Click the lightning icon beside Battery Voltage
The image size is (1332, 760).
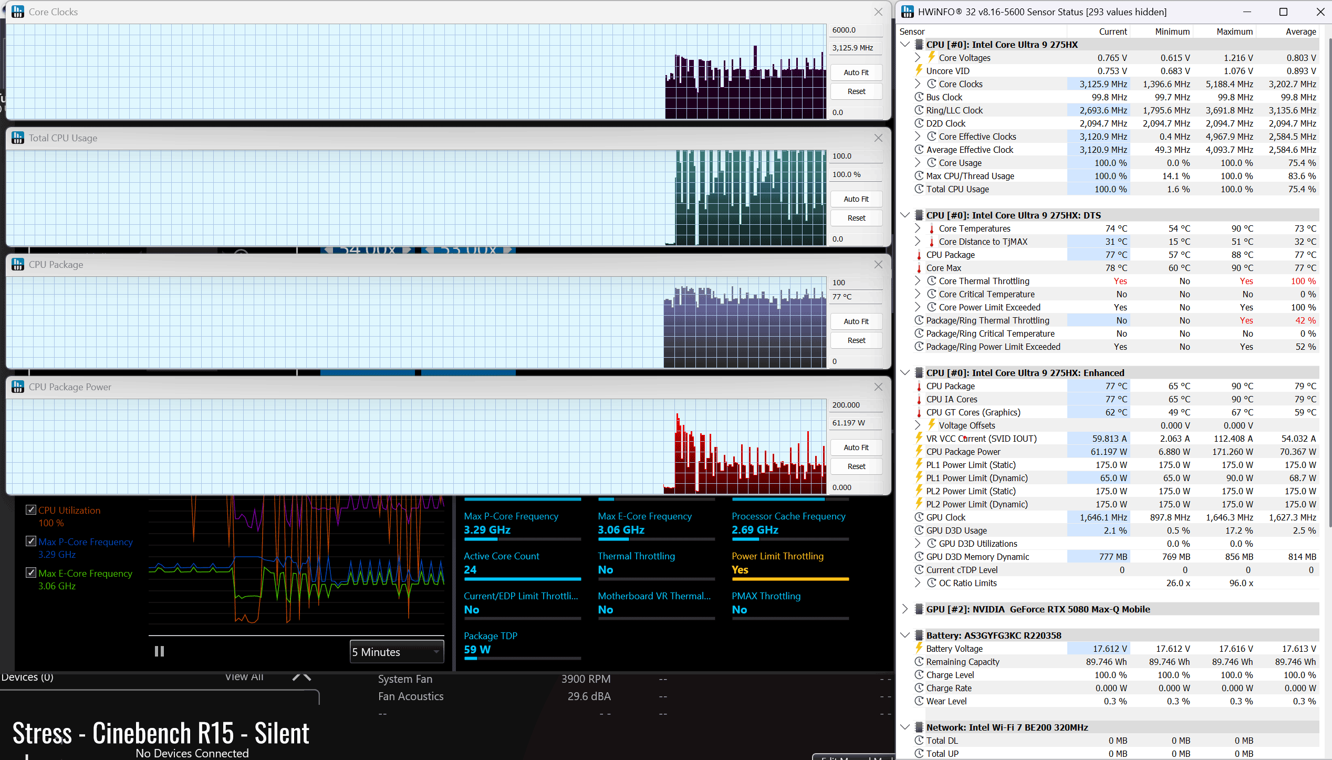click(x=919, y=648)
